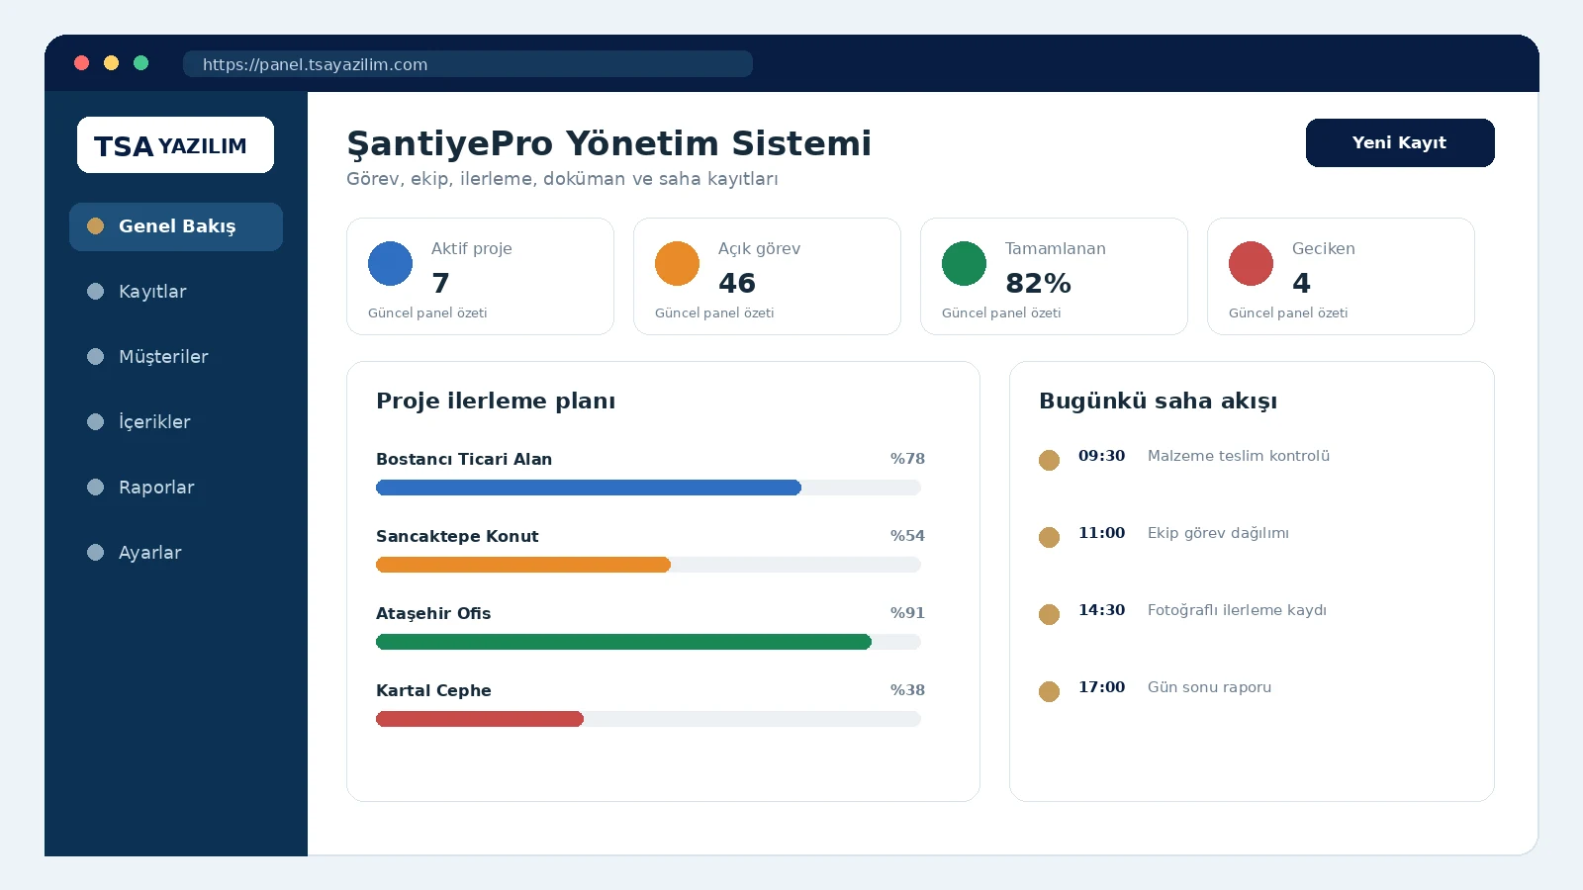This screenshot has width=1583, height=890.
Task: Open the Genel Bakış menu item
Action: 176,226
